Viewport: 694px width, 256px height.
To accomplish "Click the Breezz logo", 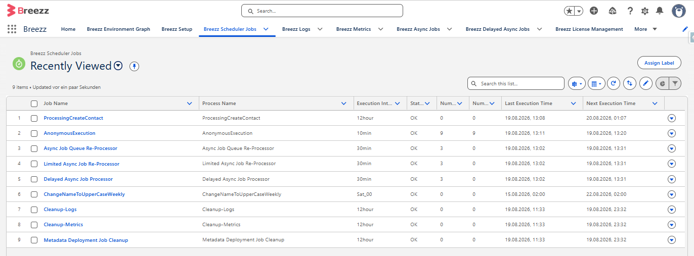I will click(x=28, y=10).
